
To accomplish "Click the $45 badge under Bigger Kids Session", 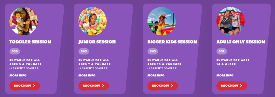I will pos(153,51).
